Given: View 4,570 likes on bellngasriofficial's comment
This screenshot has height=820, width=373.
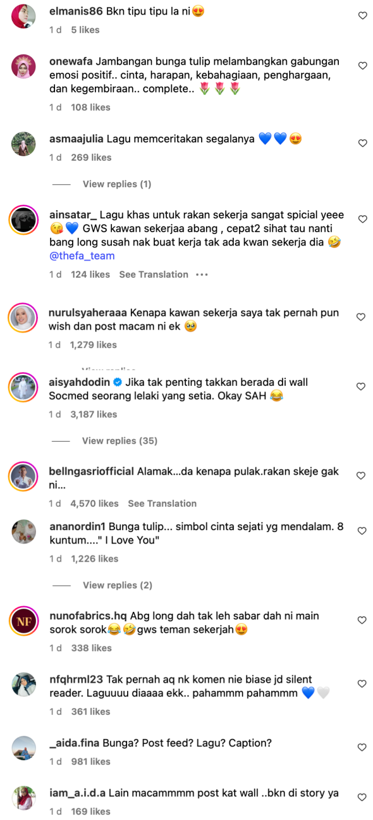Looking at the screenshot, I should 95,504.
